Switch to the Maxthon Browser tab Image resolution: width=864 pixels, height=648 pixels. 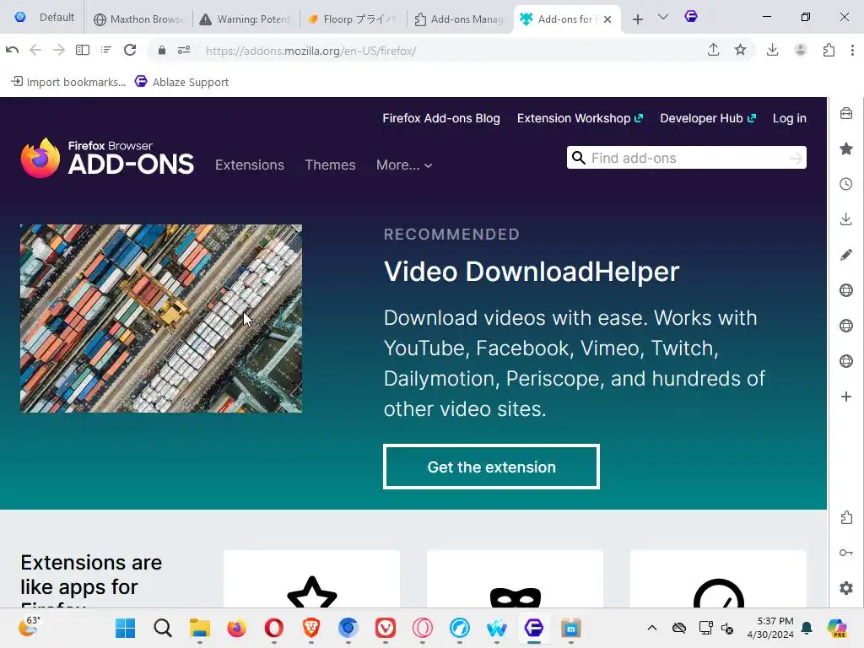(139, 19)
